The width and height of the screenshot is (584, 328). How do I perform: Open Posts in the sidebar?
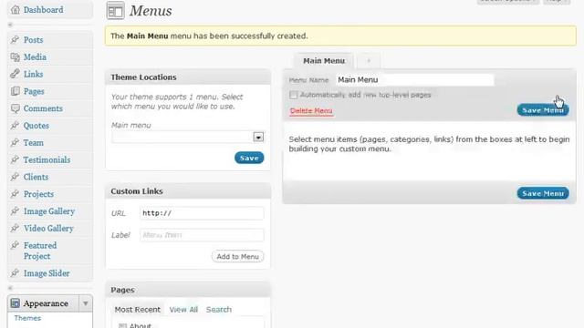tap(33, 40)
